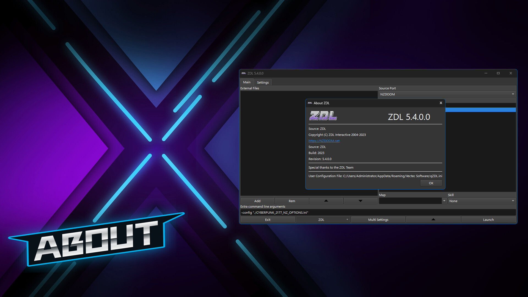Open the Map selection dropdown

(x=444, y=201)
